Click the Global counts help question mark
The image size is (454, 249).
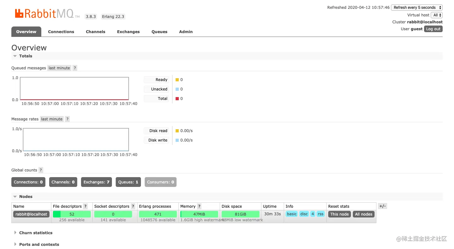(x=41, y=170)
